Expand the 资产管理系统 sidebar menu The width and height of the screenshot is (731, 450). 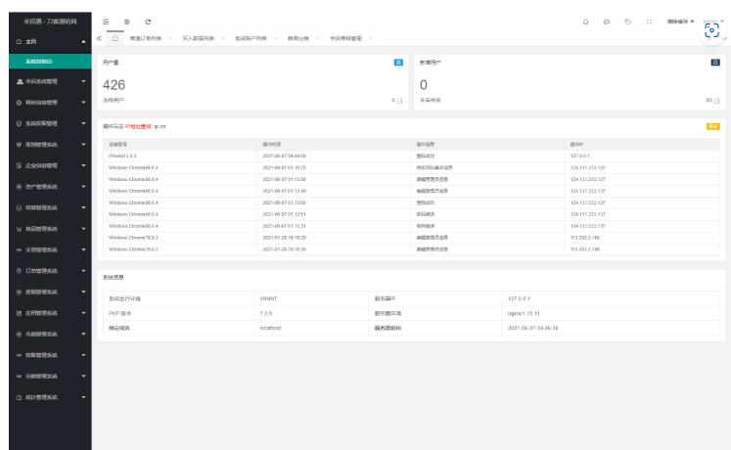tap(47, 186)
